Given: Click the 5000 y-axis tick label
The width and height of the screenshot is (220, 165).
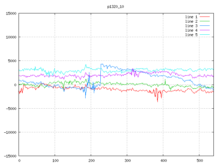Looking at the screenshot, I should tap(12, 61).
